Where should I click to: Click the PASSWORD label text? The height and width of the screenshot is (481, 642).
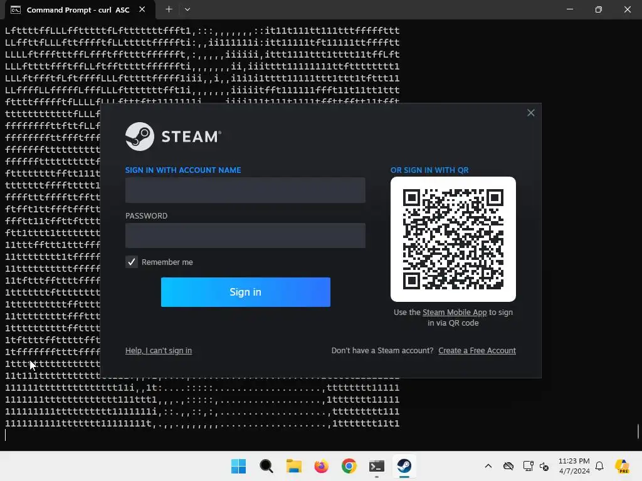coord(146,216)
